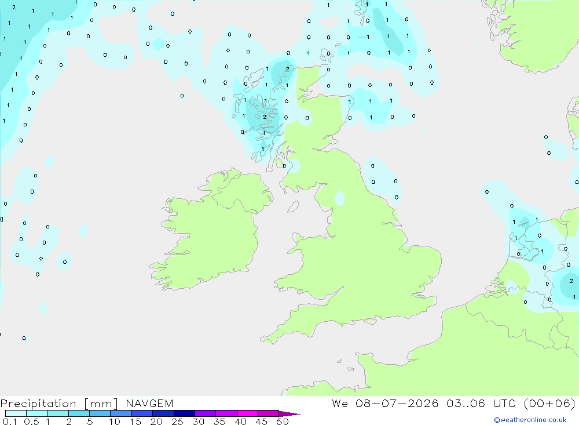The width and height of the screenshot is (579, 425).
Task: Choose the 25 to 30 dark navy swatch
Action: (x=184, y=413)
